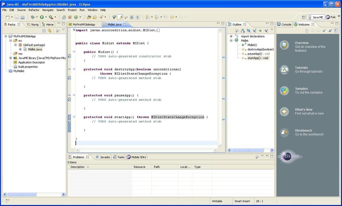Screen dimensions: 342x206
Task: Click the Open Type toolbar icon
Action: [x=89, y=17]
